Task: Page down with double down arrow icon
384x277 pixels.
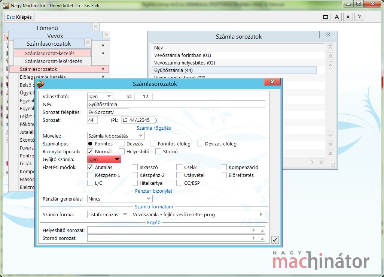Action: pos(330,144)
